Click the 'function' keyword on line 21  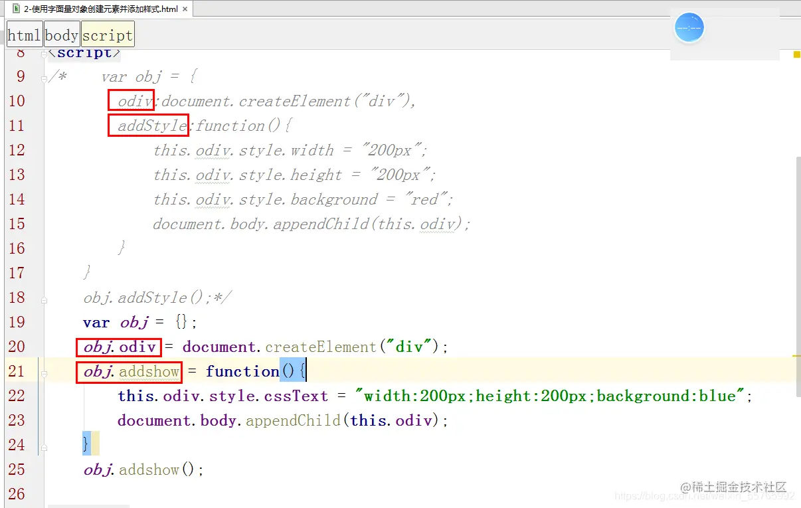tap(242, 372)
